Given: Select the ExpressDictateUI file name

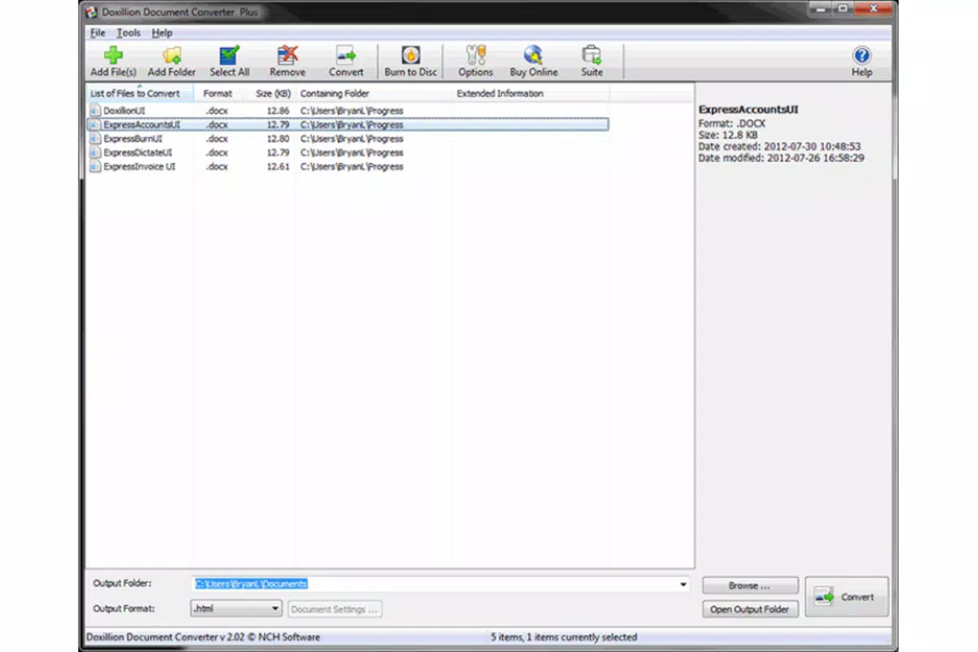Looking at the screenshot, I should pos(138,152).
